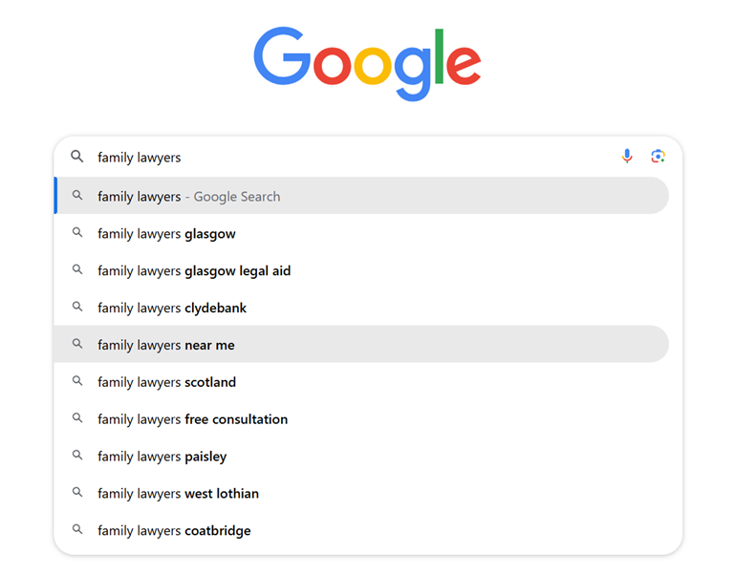
Task: Select 'family lawyers coatbridge' suggestion
Action: pyautogui.click(x=361, y=530)
